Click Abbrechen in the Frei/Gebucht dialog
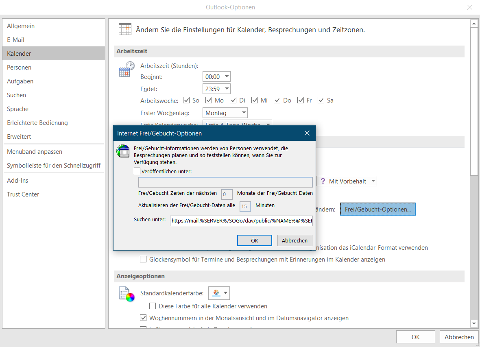Viewport: 480px width, 347px height. [x=295, y=240]
